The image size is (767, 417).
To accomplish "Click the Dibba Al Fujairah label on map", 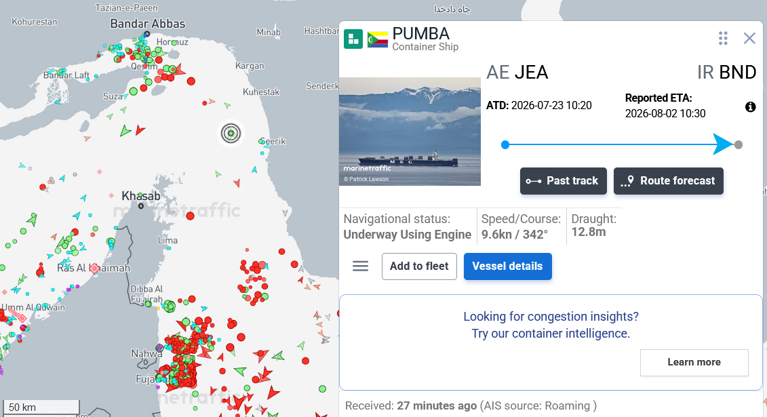I will click(x=146, y=294).
